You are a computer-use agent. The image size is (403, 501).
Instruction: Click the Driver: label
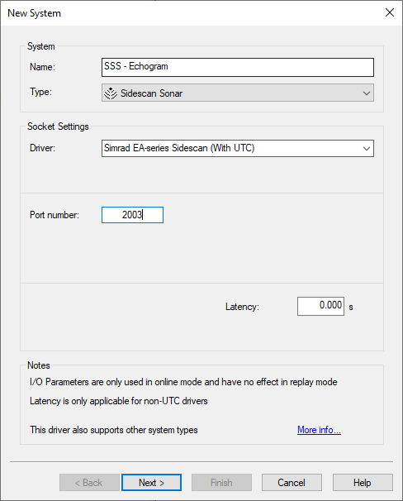(x=42, y=148)
